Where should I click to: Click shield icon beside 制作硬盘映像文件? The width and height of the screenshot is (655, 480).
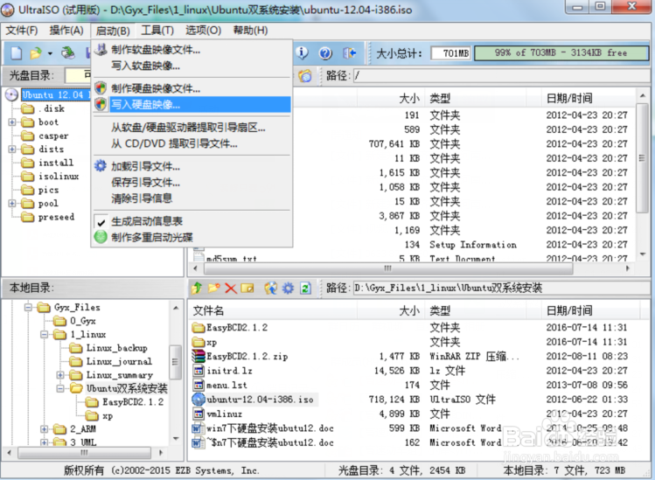point(101,87)
